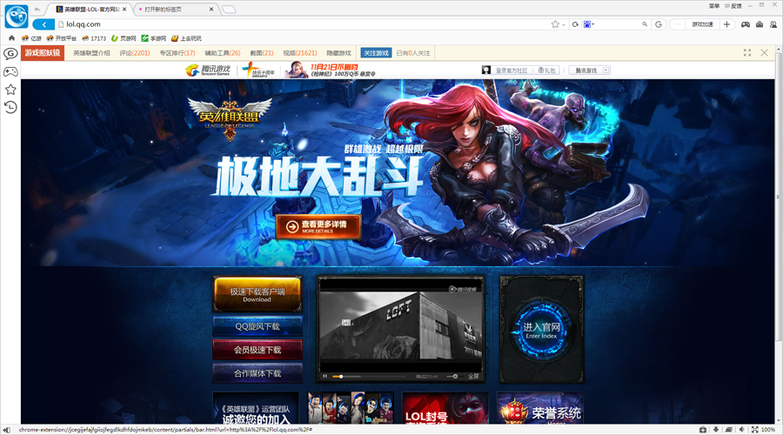Toggle follow game with 关注游戏 button
This screenshot has width=783, height=435.
click(377, 53)
